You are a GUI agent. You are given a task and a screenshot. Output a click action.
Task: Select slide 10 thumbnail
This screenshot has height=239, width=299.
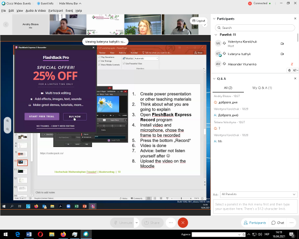[x=22, y=163]
